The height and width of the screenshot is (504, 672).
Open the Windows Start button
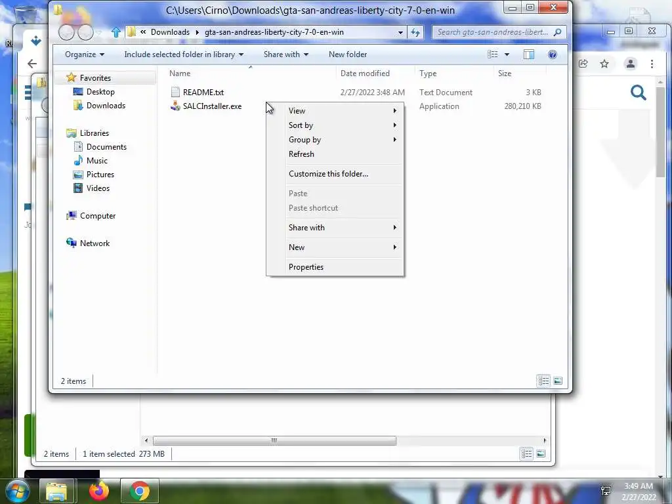17,491
